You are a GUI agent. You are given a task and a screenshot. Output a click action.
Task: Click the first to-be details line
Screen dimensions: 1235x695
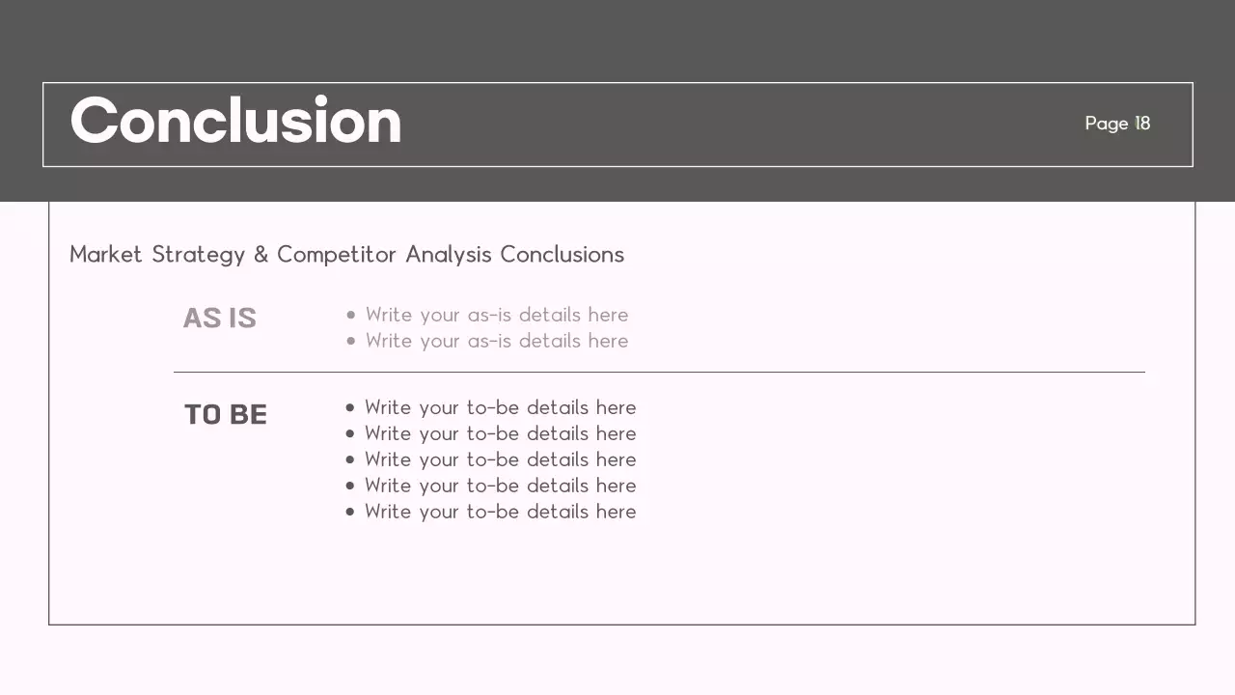[x=500, y=407]
